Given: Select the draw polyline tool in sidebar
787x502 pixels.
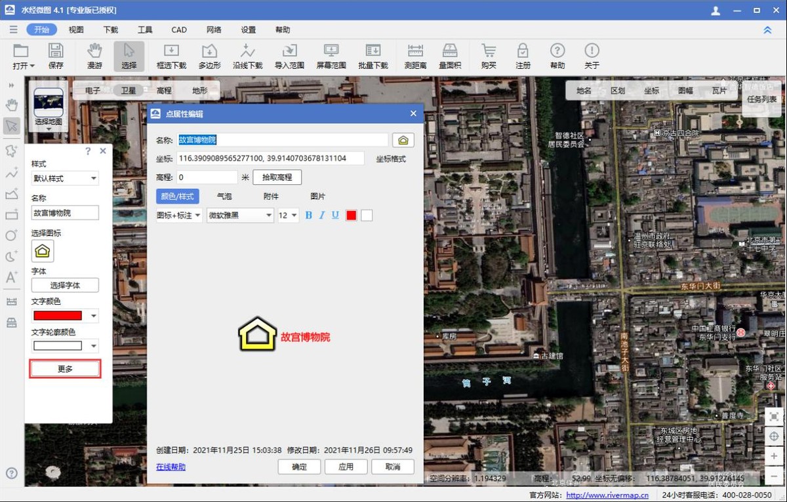Looking at the screenshot, I should coord(12,173).
